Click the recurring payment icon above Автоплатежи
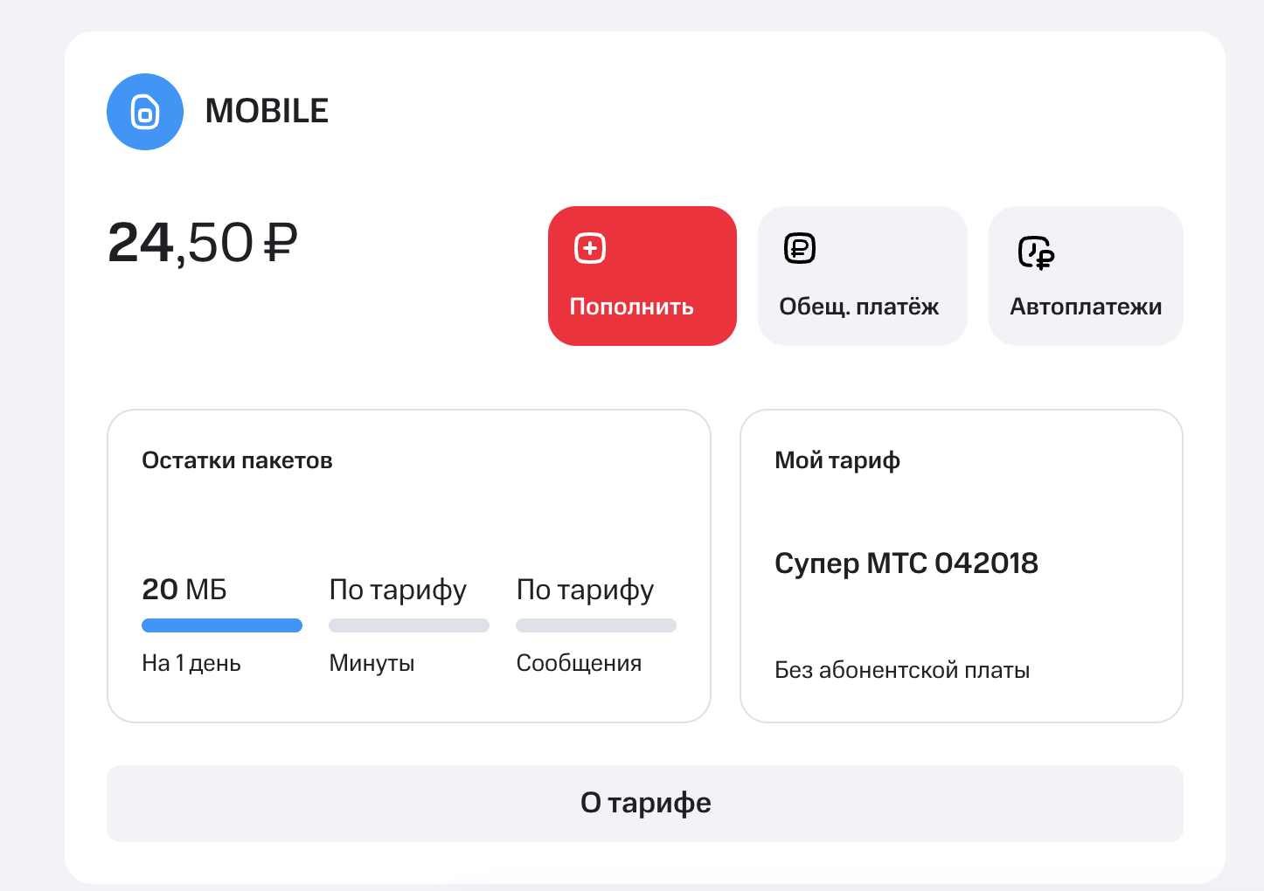 1036,252
